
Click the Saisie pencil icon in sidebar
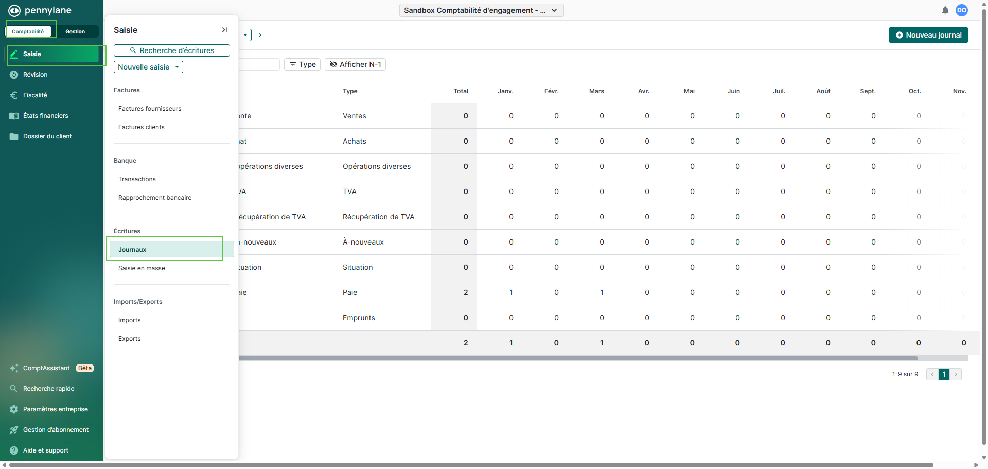pos(14,54)
